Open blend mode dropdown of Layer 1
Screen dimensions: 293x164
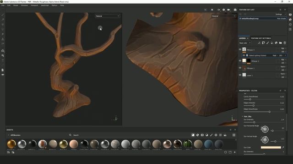283,74
